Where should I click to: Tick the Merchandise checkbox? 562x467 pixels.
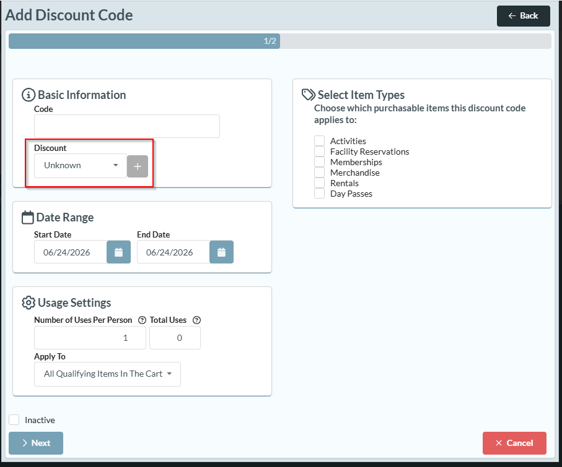coord(319,173)
